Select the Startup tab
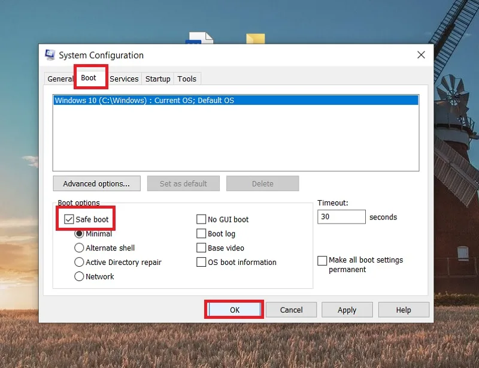Screen dimensions: 479x368 pyautogui.click(x=157, y=79)
